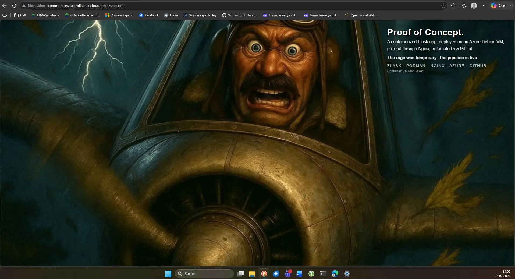Image resolution: width=515 pixels, height=279 pixels.
Task: Open the 'Nicht sicher' site security warning
Action: [x=34, y=6]
